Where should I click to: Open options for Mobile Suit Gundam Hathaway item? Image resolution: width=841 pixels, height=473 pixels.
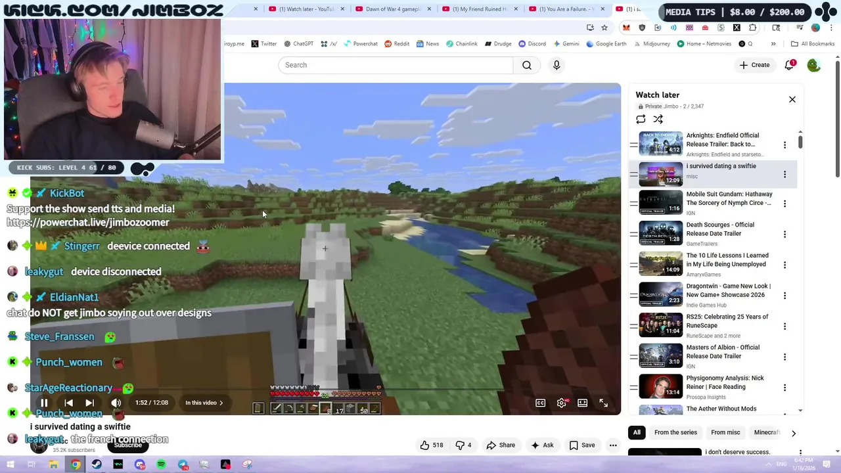click(x=784, y=204)
